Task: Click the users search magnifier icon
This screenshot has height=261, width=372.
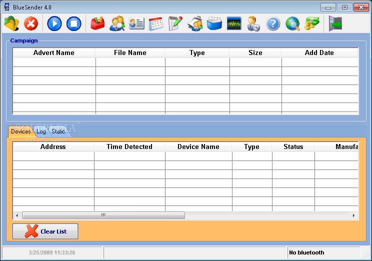Action: click(117, 23)
